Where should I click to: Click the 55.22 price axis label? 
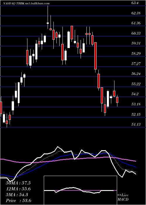(136, 84)
